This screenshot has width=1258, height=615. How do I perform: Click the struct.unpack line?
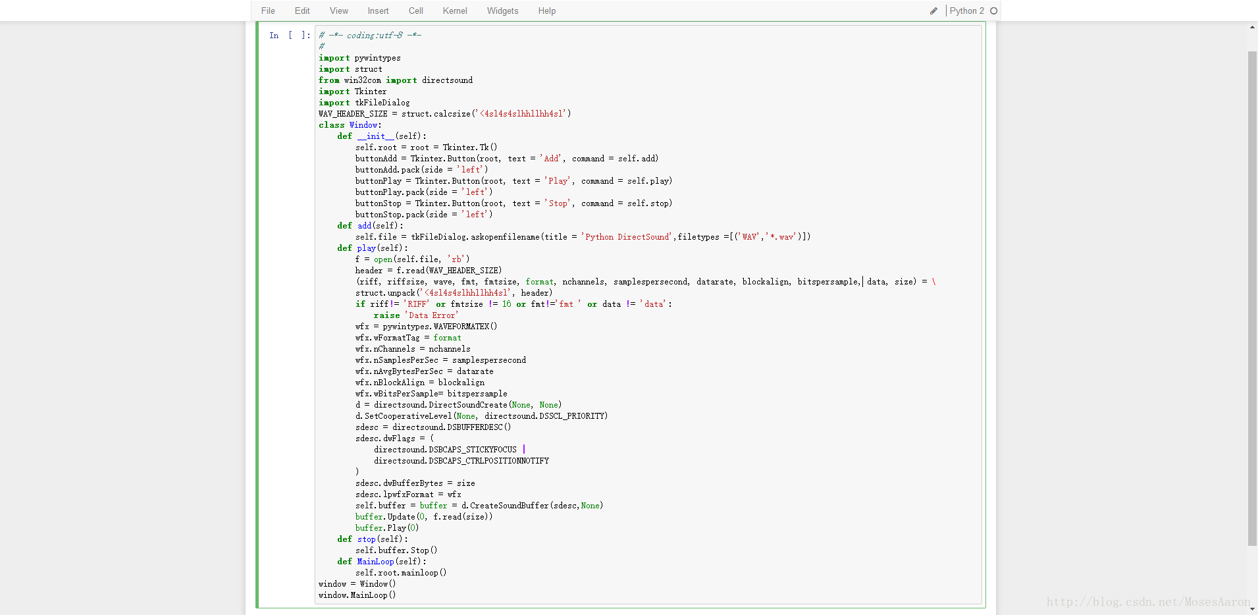(x=454, y=293)
